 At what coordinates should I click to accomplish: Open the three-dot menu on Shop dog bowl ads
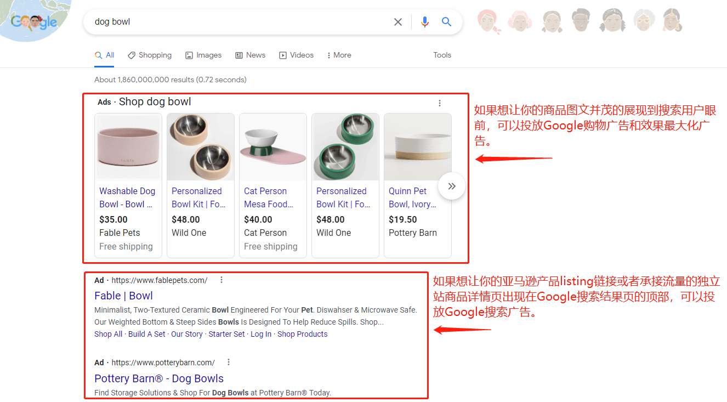point(439,103)
